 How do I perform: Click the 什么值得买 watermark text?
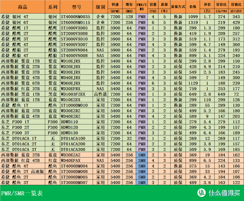pos(222,193)
